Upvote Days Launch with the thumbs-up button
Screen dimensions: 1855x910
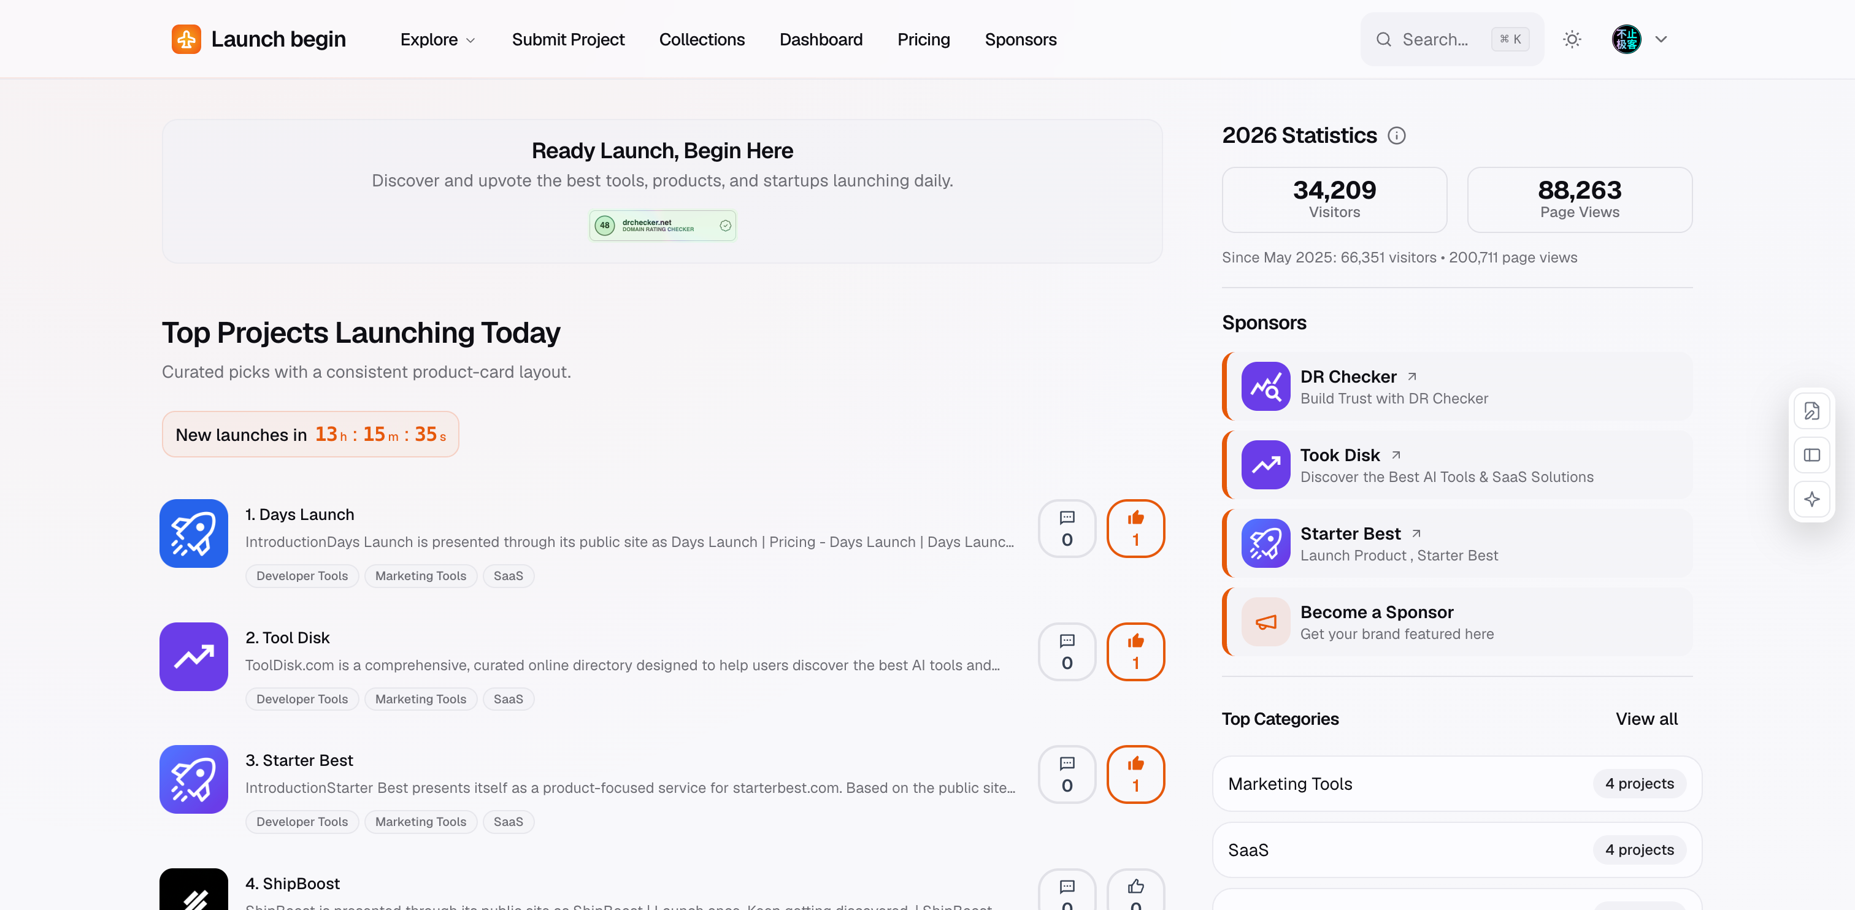coord(1135,529)
